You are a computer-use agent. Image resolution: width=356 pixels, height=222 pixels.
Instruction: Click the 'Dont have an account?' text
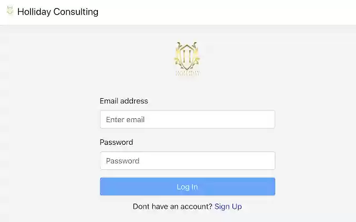pos(172,206)
